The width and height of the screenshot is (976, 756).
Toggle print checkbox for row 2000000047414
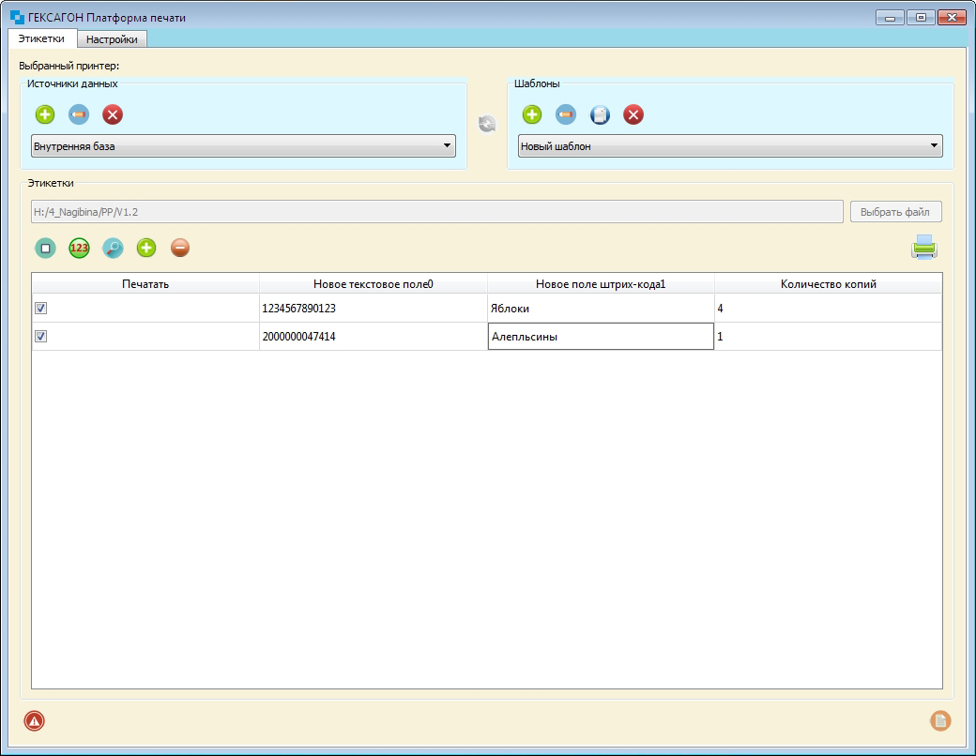click(x=41, y=337)
